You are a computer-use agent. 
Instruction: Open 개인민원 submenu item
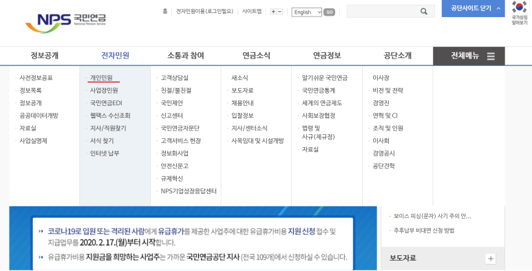coord(101,78)
